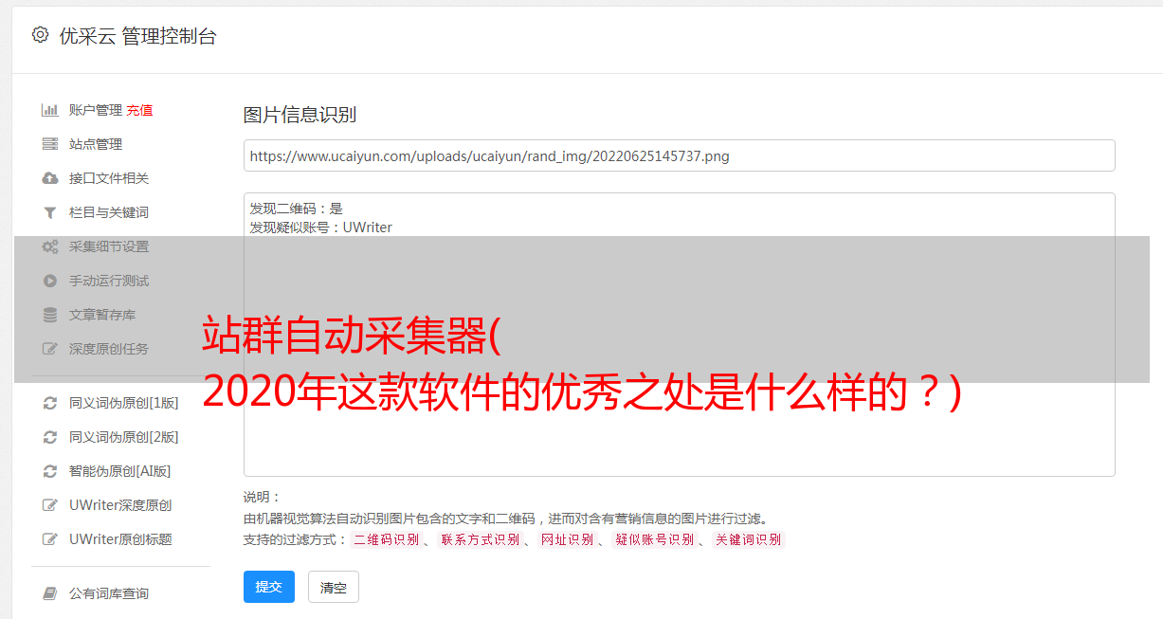
Task: Click the image URL input field
Action: pyautogui.click(x=679, y=155)
